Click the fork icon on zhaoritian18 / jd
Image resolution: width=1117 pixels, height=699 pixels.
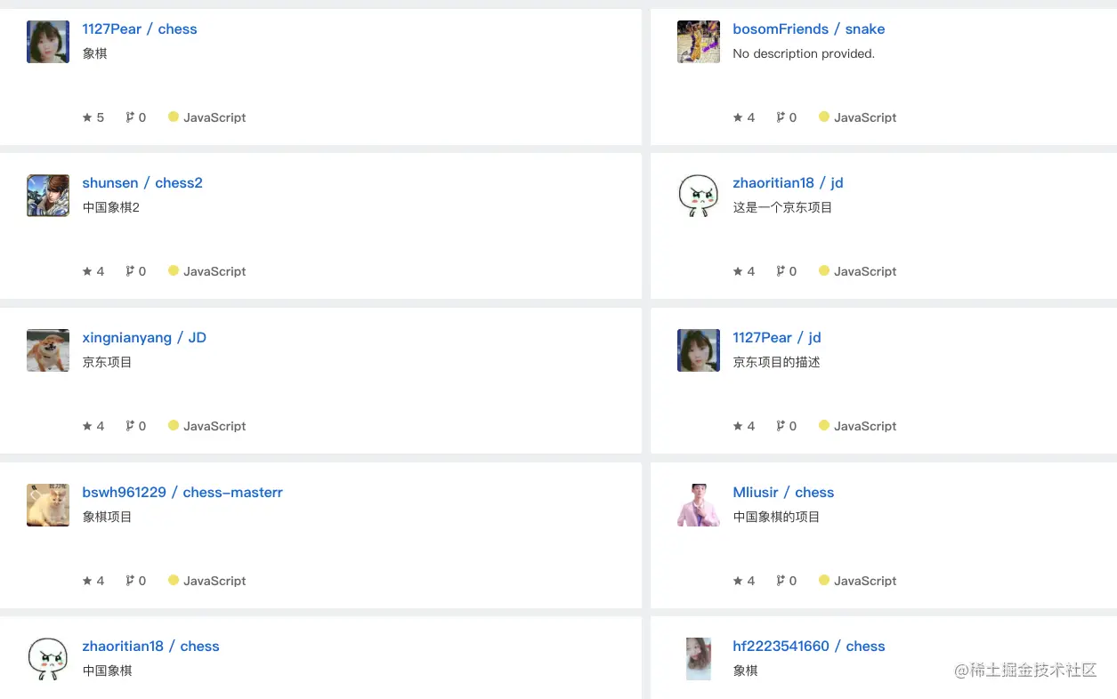(781, 271)
